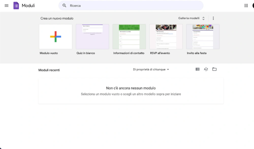Click the Moduli app title text
This screenshot has width=254, height=149.
tap(28, 6)
